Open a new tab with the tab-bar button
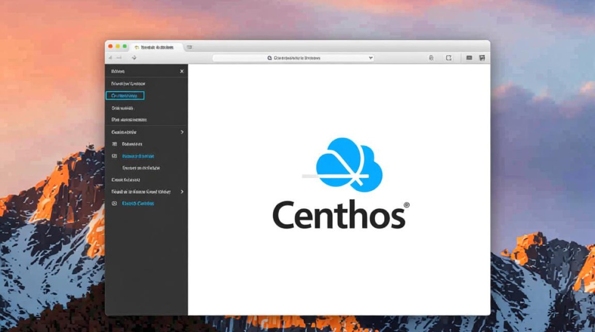 click(189, 47)
